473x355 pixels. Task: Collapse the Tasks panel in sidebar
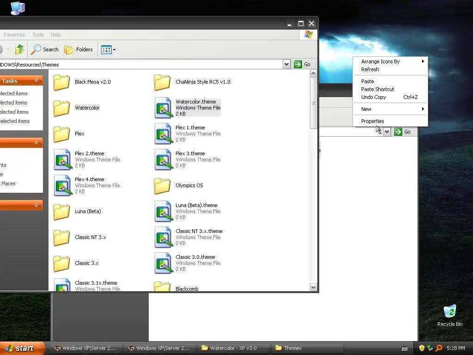tap(36, 80)
